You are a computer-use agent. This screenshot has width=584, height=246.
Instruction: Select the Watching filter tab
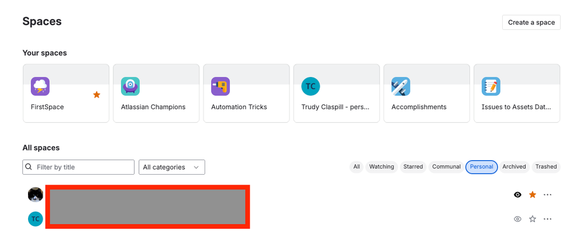tap(381, 167)
